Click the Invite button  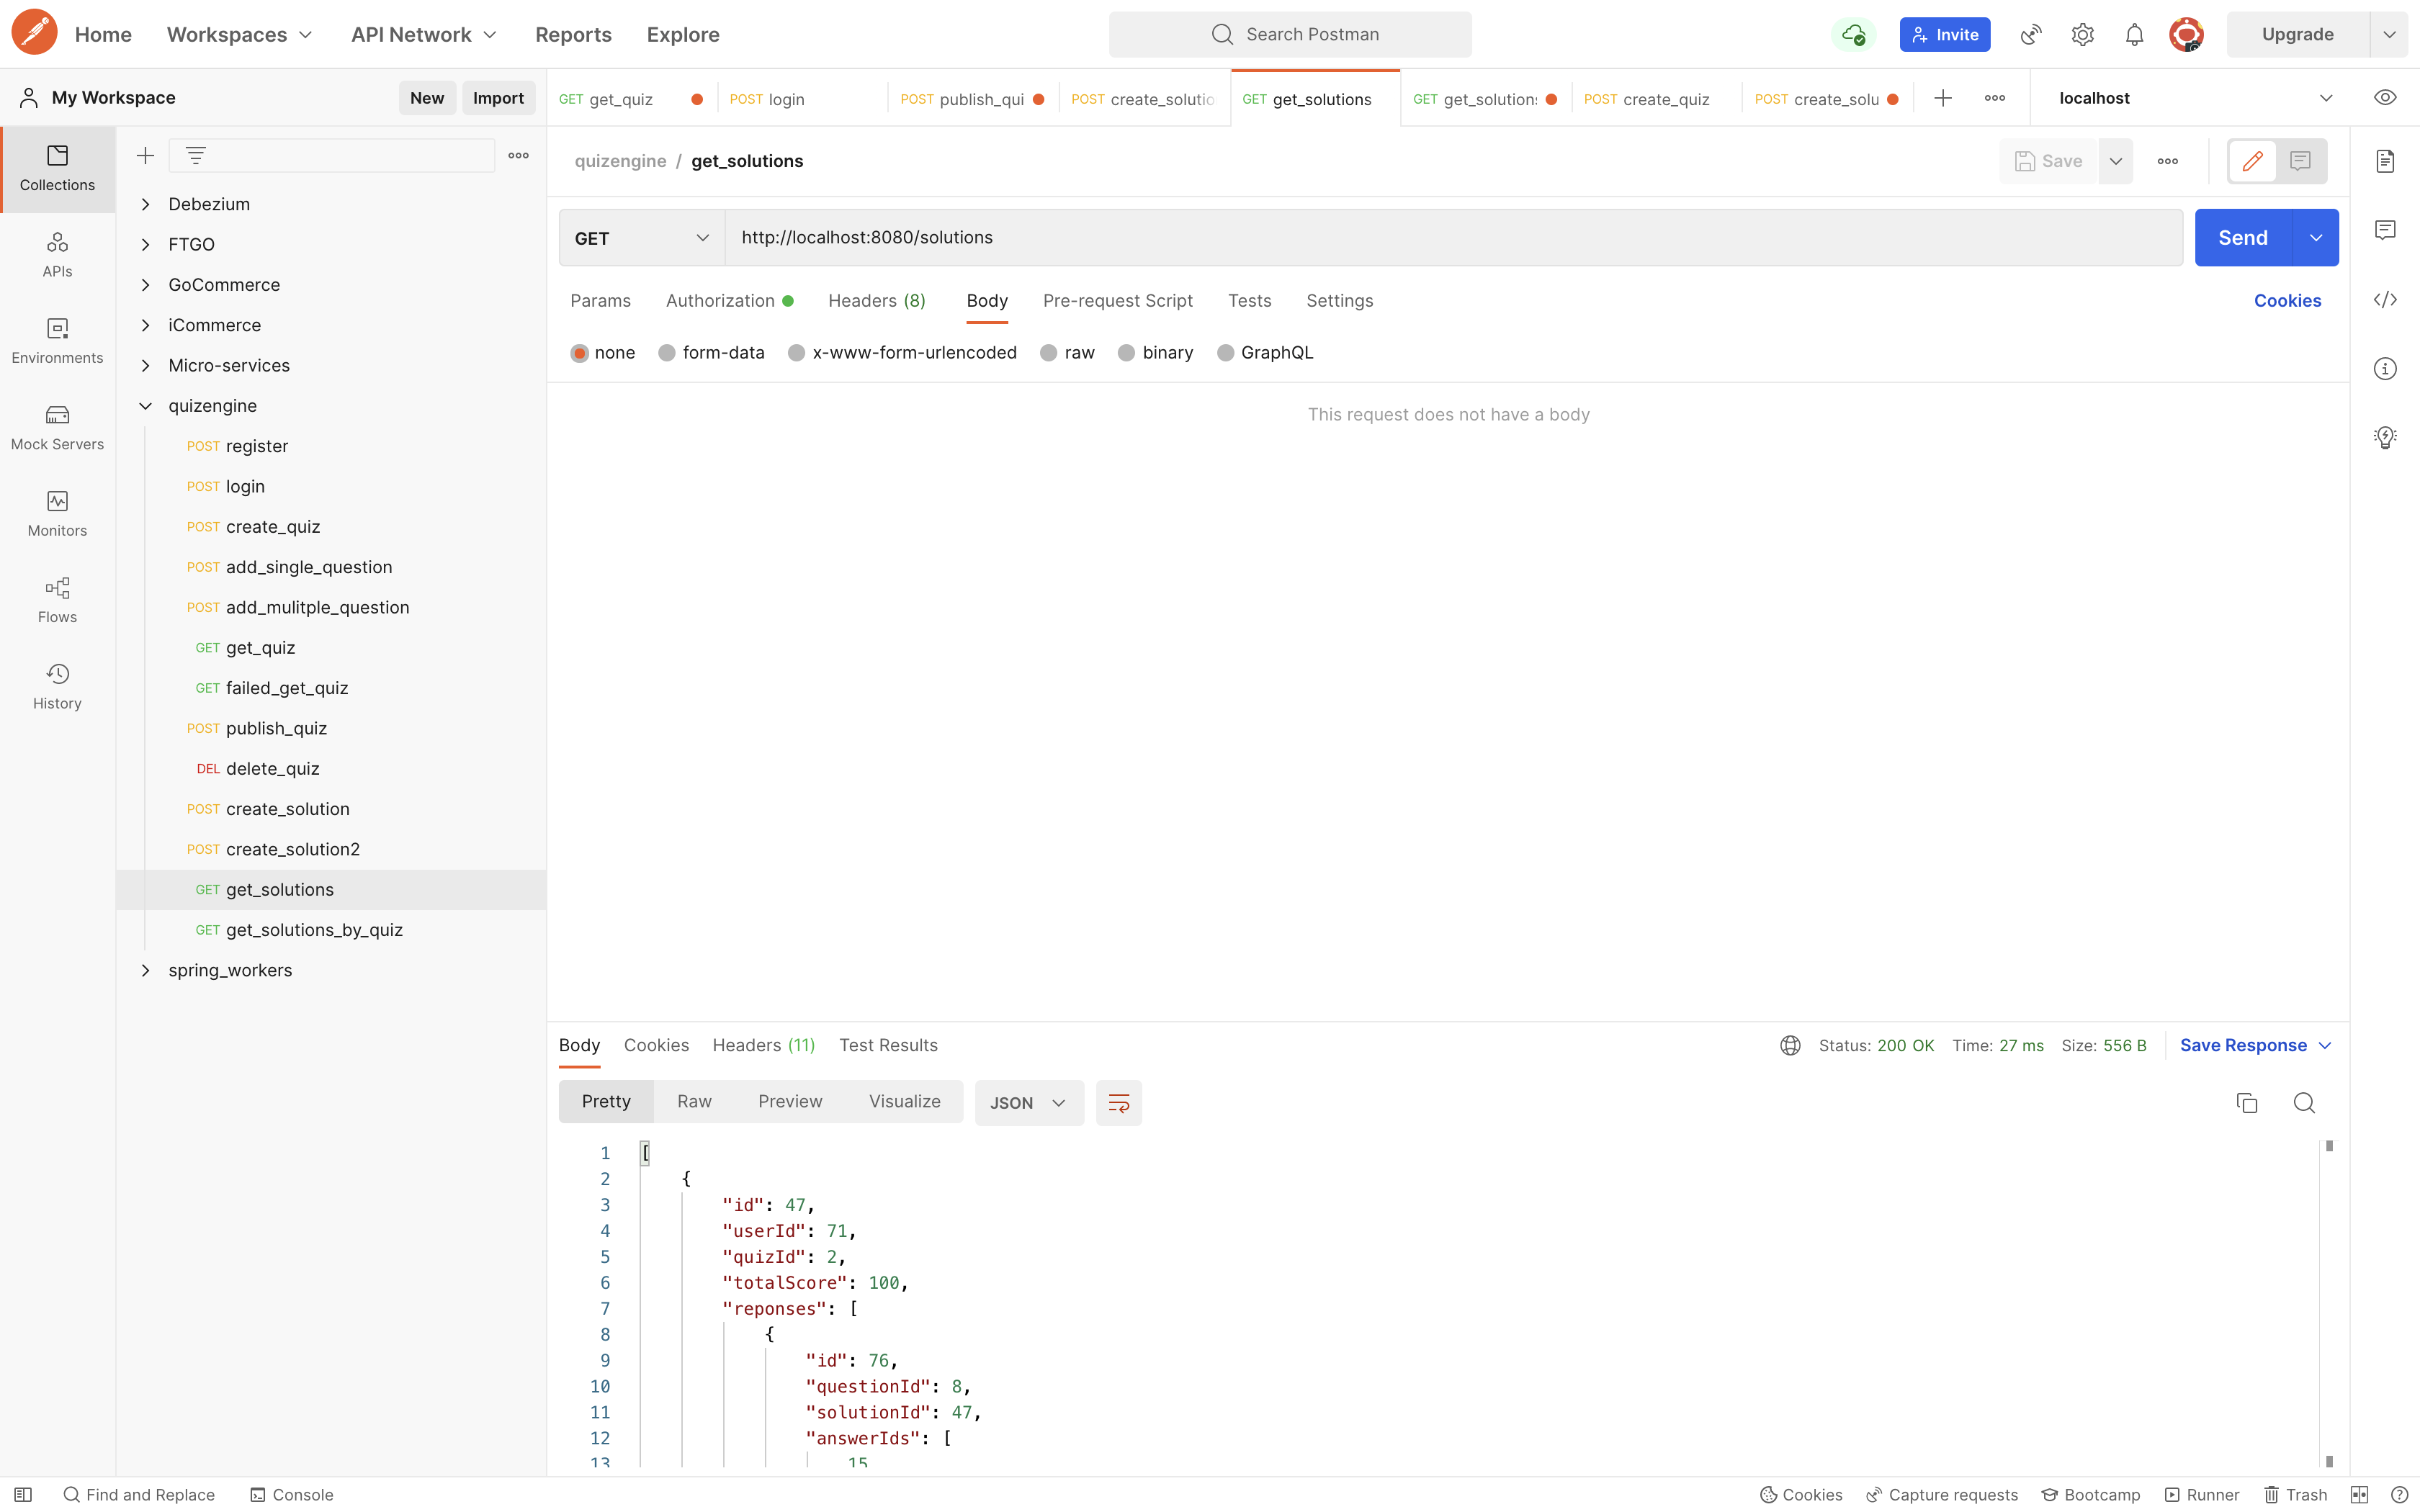(1944, 34)
